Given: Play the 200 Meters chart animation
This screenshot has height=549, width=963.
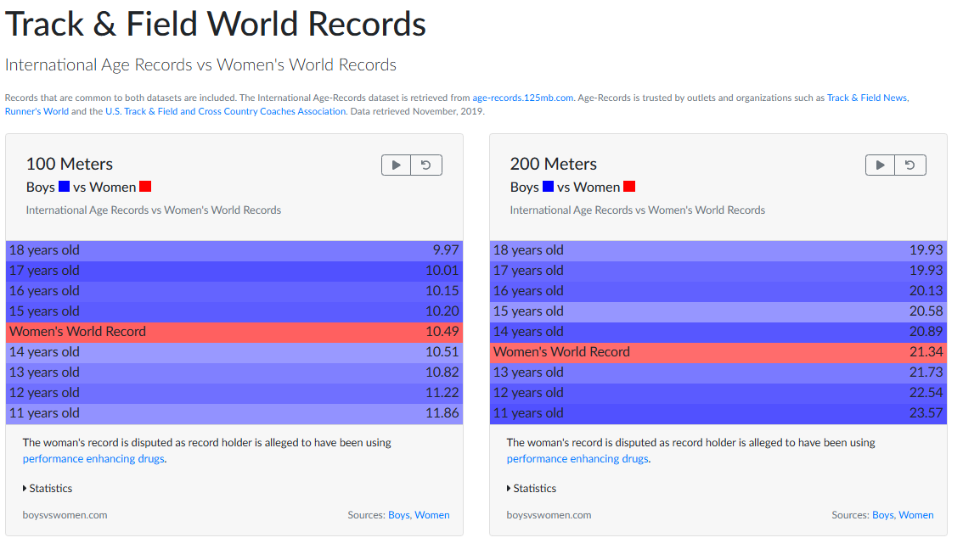Looking at the screenshot, I should 880,165.
